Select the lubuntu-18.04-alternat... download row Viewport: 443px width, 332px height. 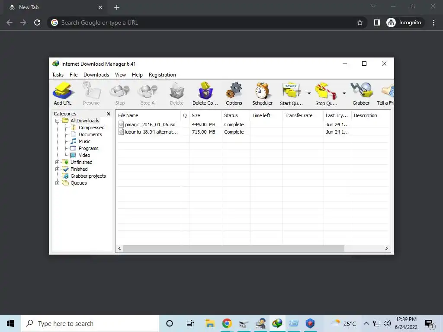253,132
